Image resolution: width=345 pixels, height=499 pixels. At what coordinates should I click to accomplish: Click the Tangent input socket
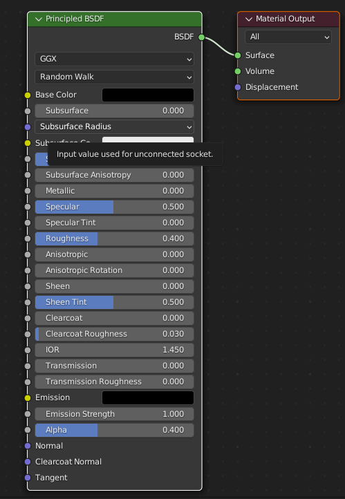tap(28, 478)
